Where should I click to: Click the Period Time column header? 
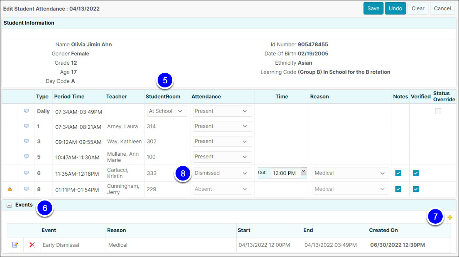(x=69, y=96)
